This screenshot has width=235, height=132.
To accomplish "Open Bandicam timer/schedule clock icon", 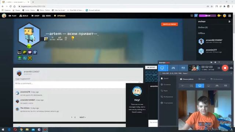I will [x=215, y=62].
